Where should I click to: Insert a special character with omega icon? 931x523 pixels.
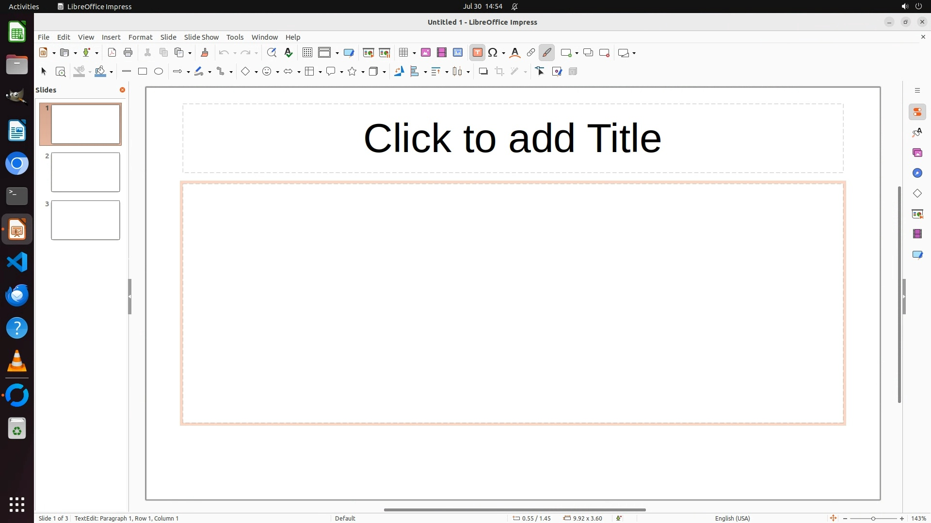point(493,53)
